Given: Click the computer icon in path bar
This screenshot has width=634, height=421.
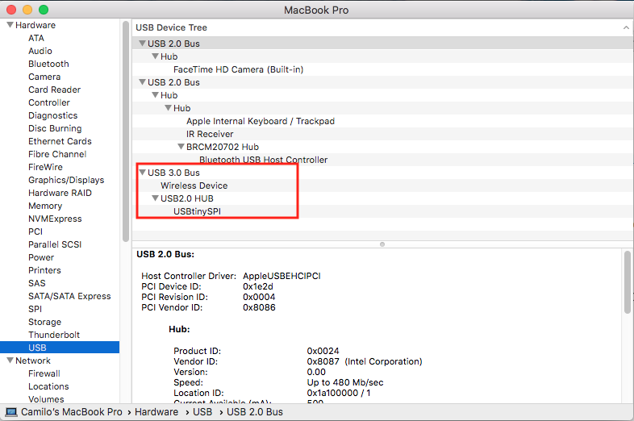Looking at the screenshot, I should [11, 412].
